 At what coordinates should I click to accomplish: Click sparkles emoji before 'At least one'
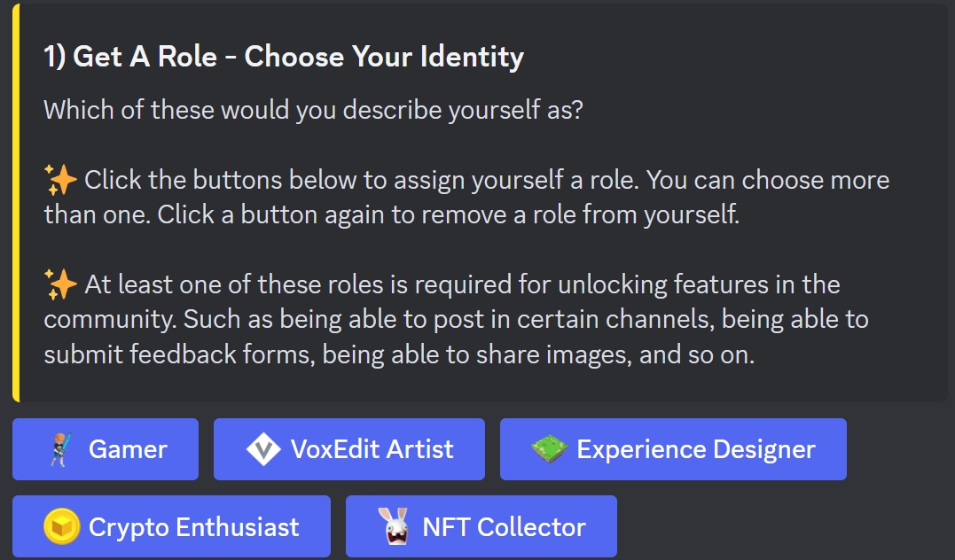60,285
